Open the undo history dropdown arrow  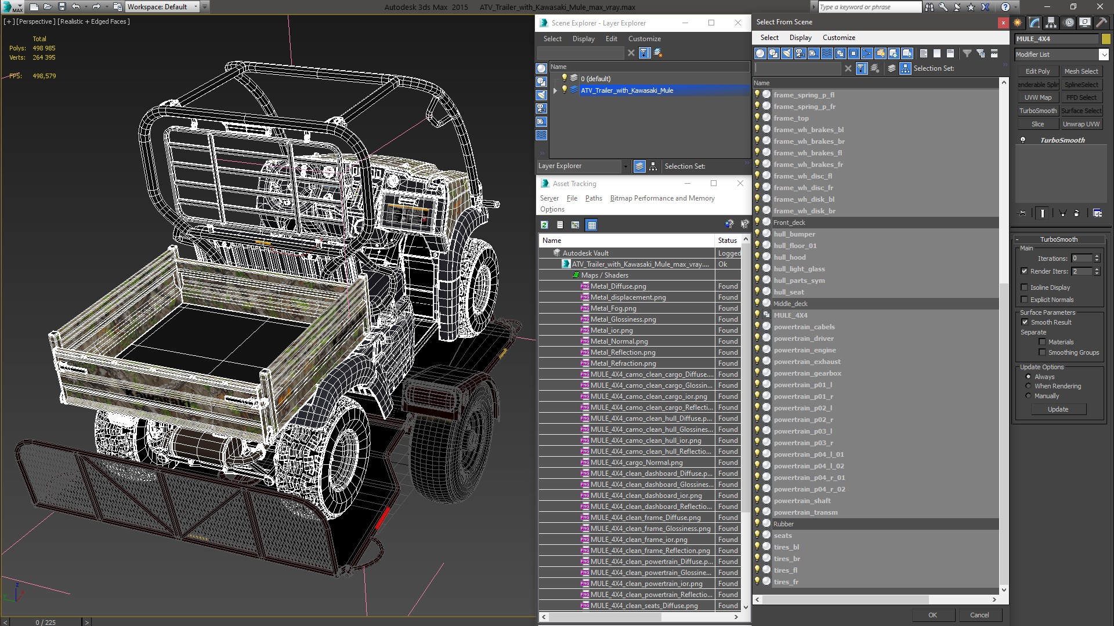coord(85,7)
